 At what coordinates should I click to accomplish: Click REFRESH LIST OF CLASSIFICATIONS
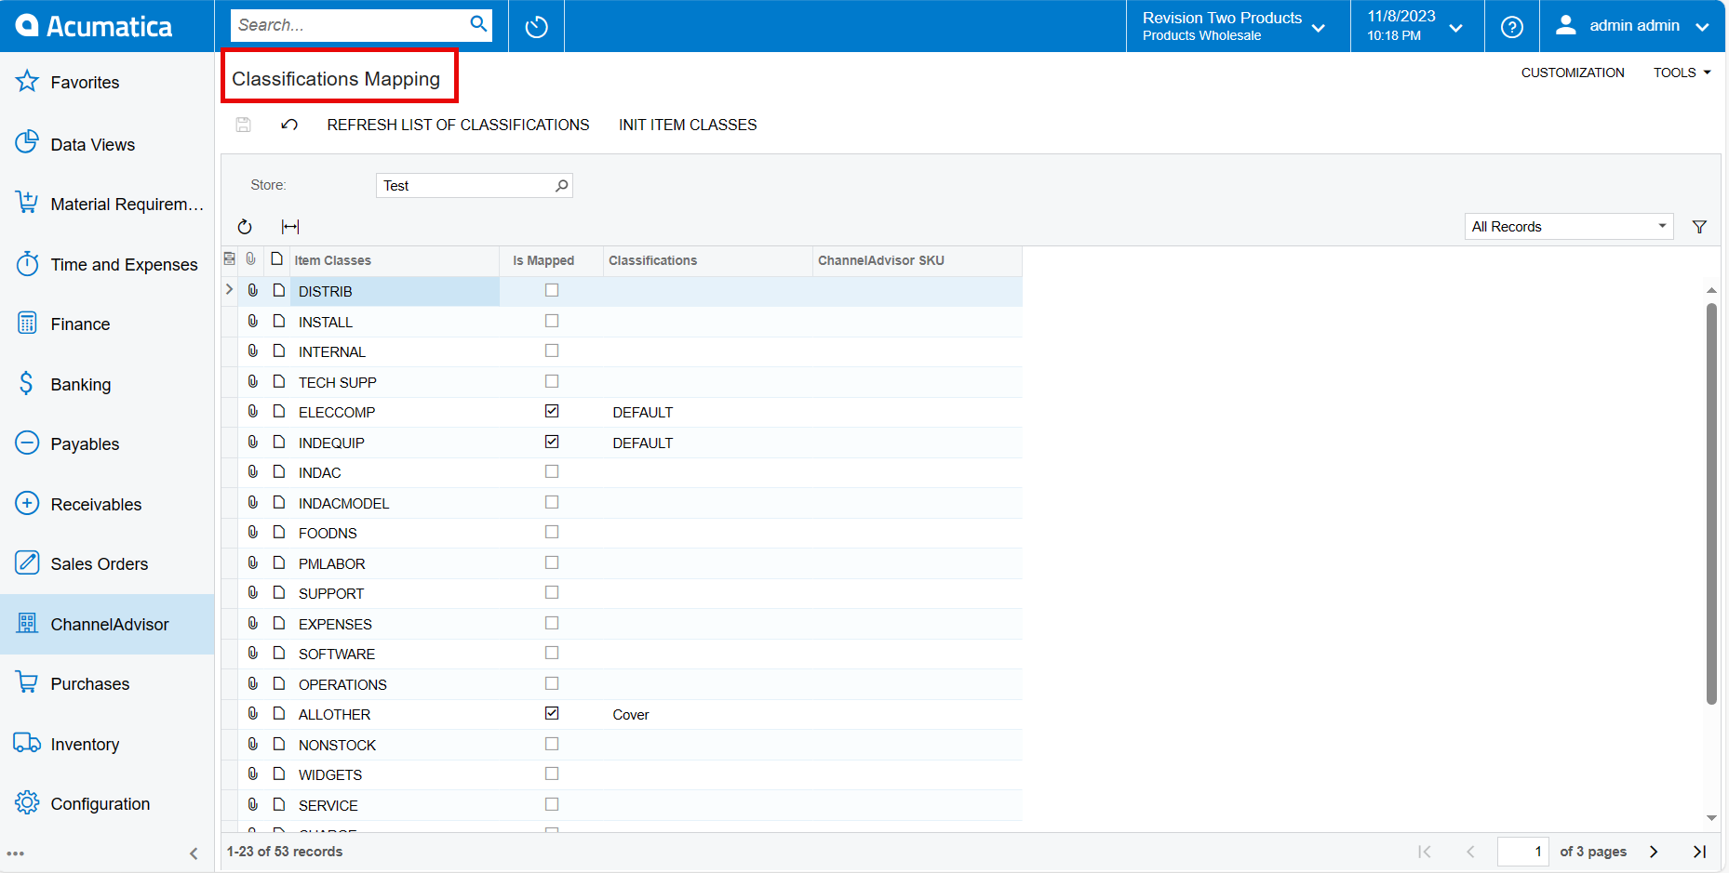tap(458, 125)
